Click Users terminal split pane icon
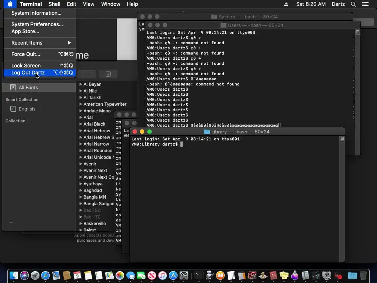The width and height of the screenshot is (377, 283). (358, 32)
